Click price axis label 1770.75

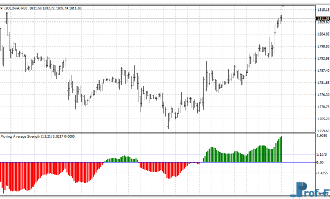[x=323, y=107]
